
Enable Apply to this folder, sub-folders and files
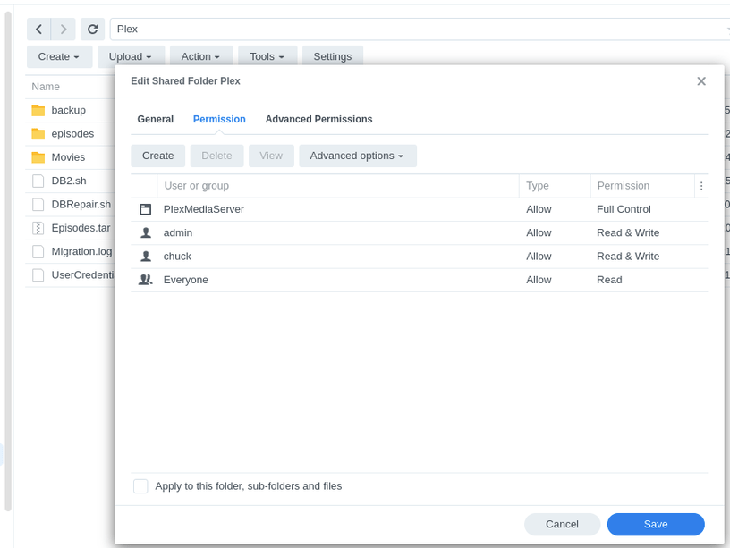pyautogui.click(x=140, y=486)
